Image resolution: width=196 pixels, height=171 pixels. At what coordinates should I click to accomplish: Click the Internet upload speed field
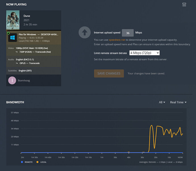[x=128, y=33]
